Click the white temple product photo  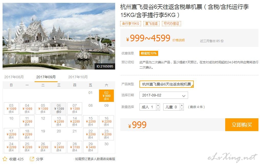tap(59, 36)
